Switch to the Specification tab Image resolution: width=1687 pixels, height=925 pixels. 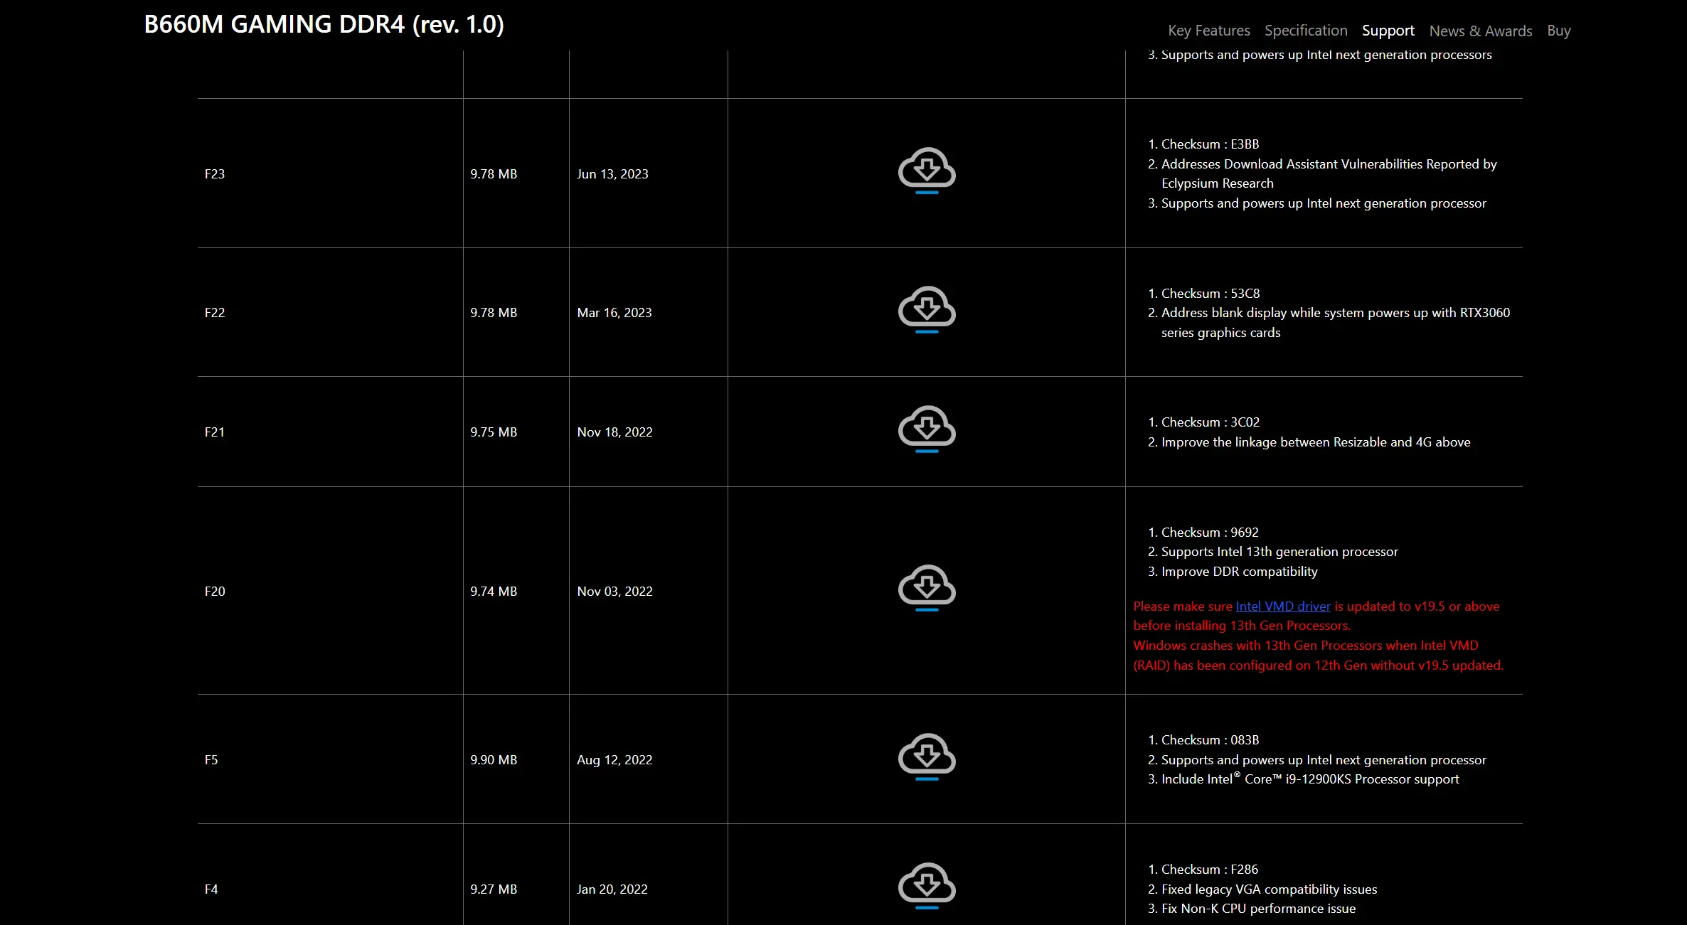[1306, 31]
